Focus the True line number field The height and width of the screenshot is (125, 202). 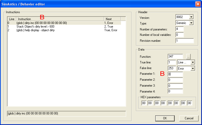[172, 62]
